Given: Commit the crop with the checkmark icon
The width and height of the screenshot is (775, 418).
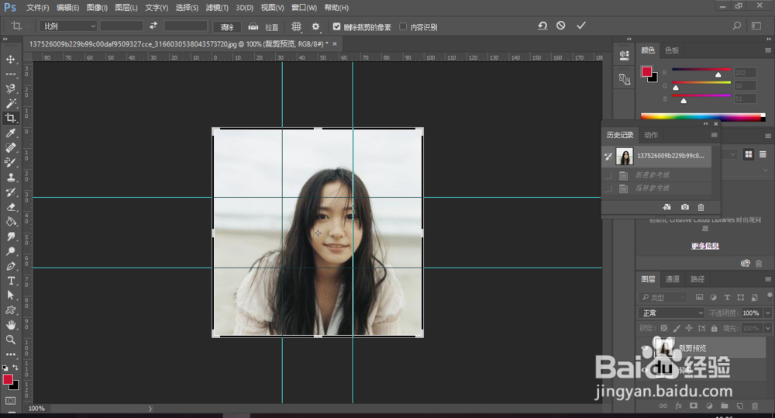Looking at the screenshot, I should click(581, 26).
